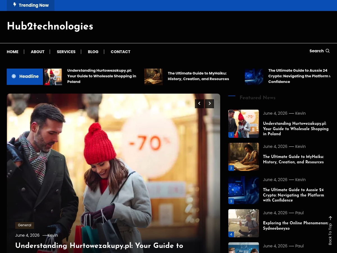Open headline ticker Aussie 24 Crypto article

click(299, 76)
